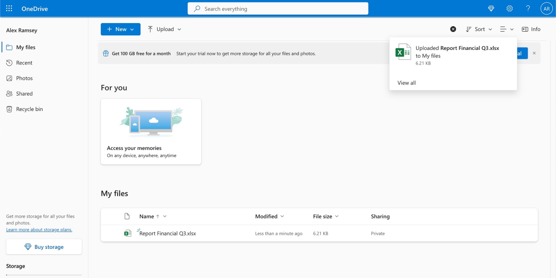Click the help question mark icon

tap(528, 9)
